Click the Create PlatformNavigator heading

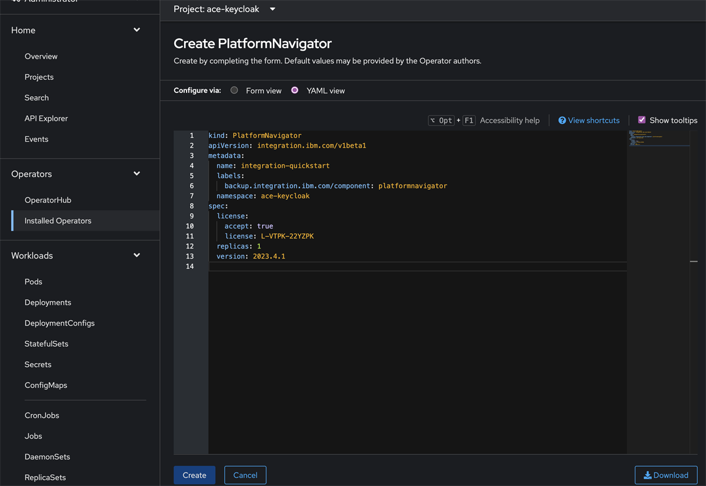point(253,43)
